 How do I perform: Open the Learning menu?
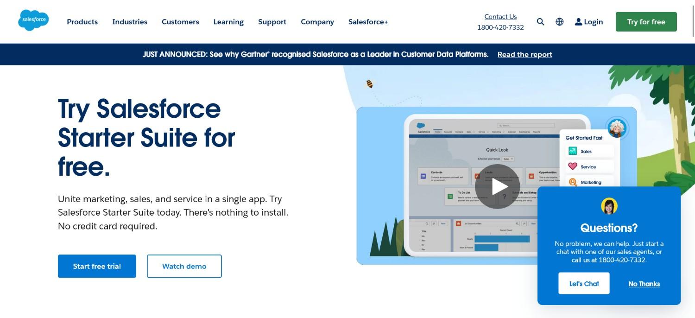pyautogui.click(x=228, y=22)
